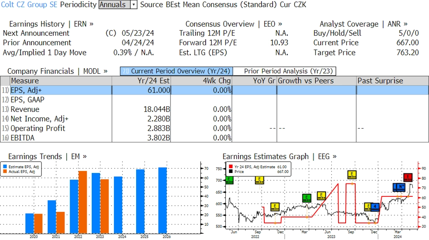Open the Periodicity Annuals dropdown arrow
The width and height of the screenshot is (429, 240).
[x=134, y=5]
